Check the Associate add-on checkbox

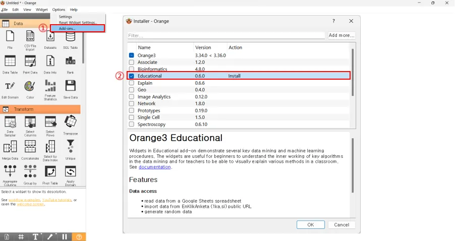132,62
